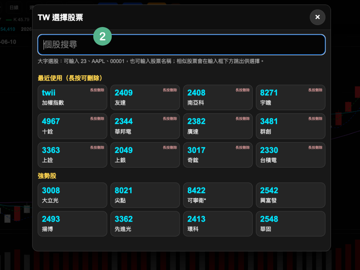Select stock 2344 華邦電
The image size is (360, 270).
[145, 126]
